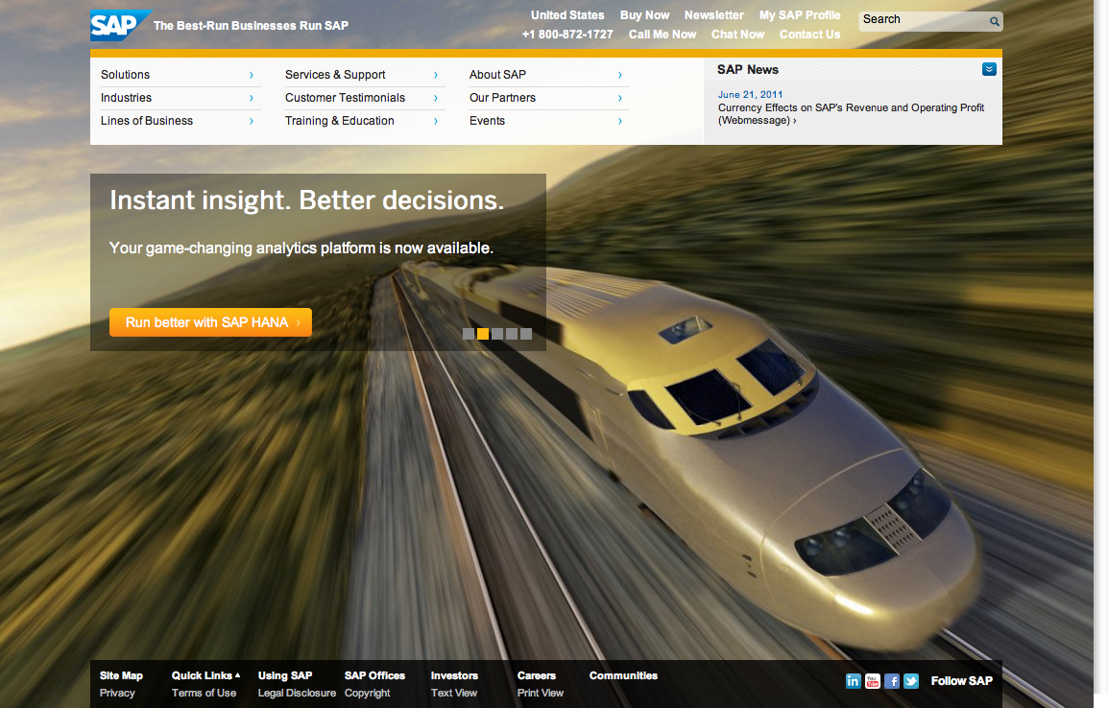Open the SAP Offices footer link

pyautogui.click(x=374, y=675)
